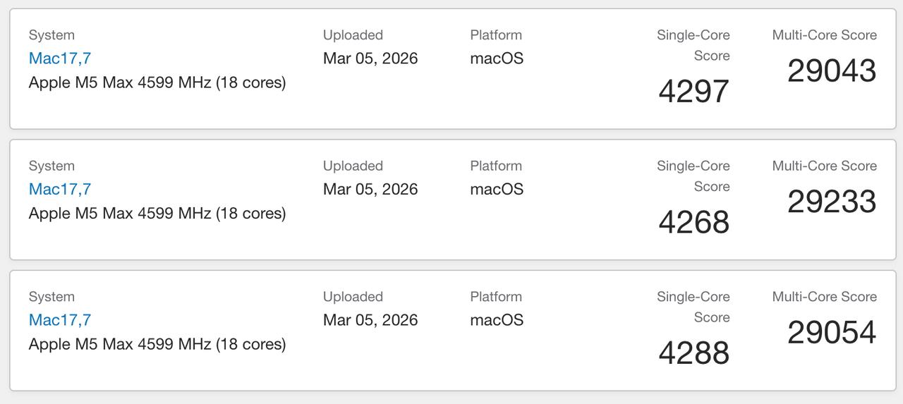Open the Mac17,7 link in the 29233 result
The width and height of the screenshot is (903, 404).
point(60,189)
